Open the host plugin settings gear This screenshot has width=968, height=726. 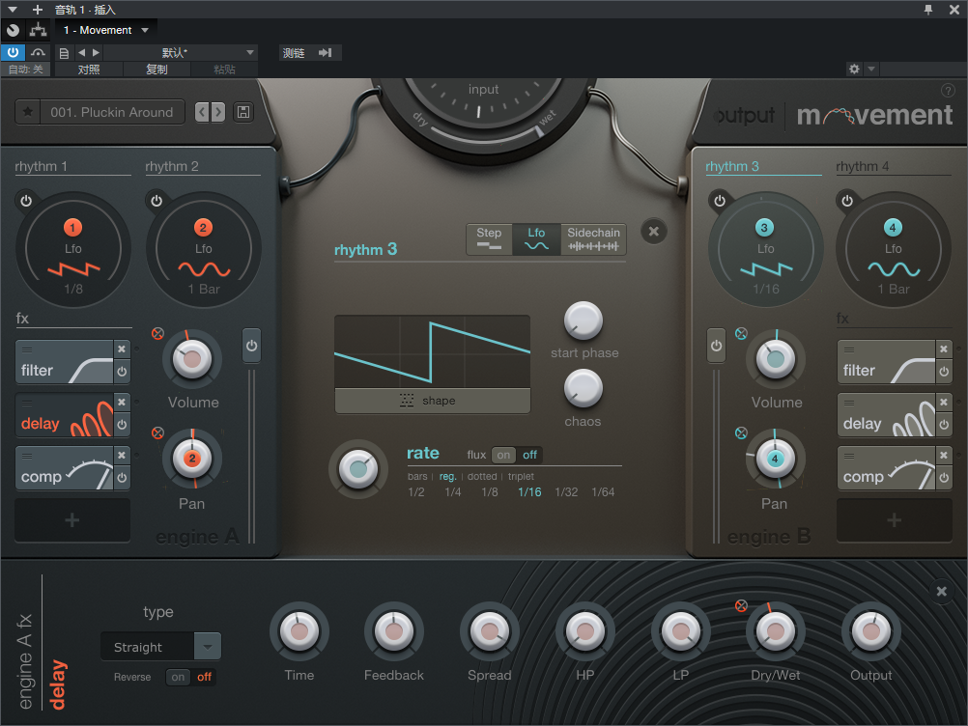[x=854, y=70]
